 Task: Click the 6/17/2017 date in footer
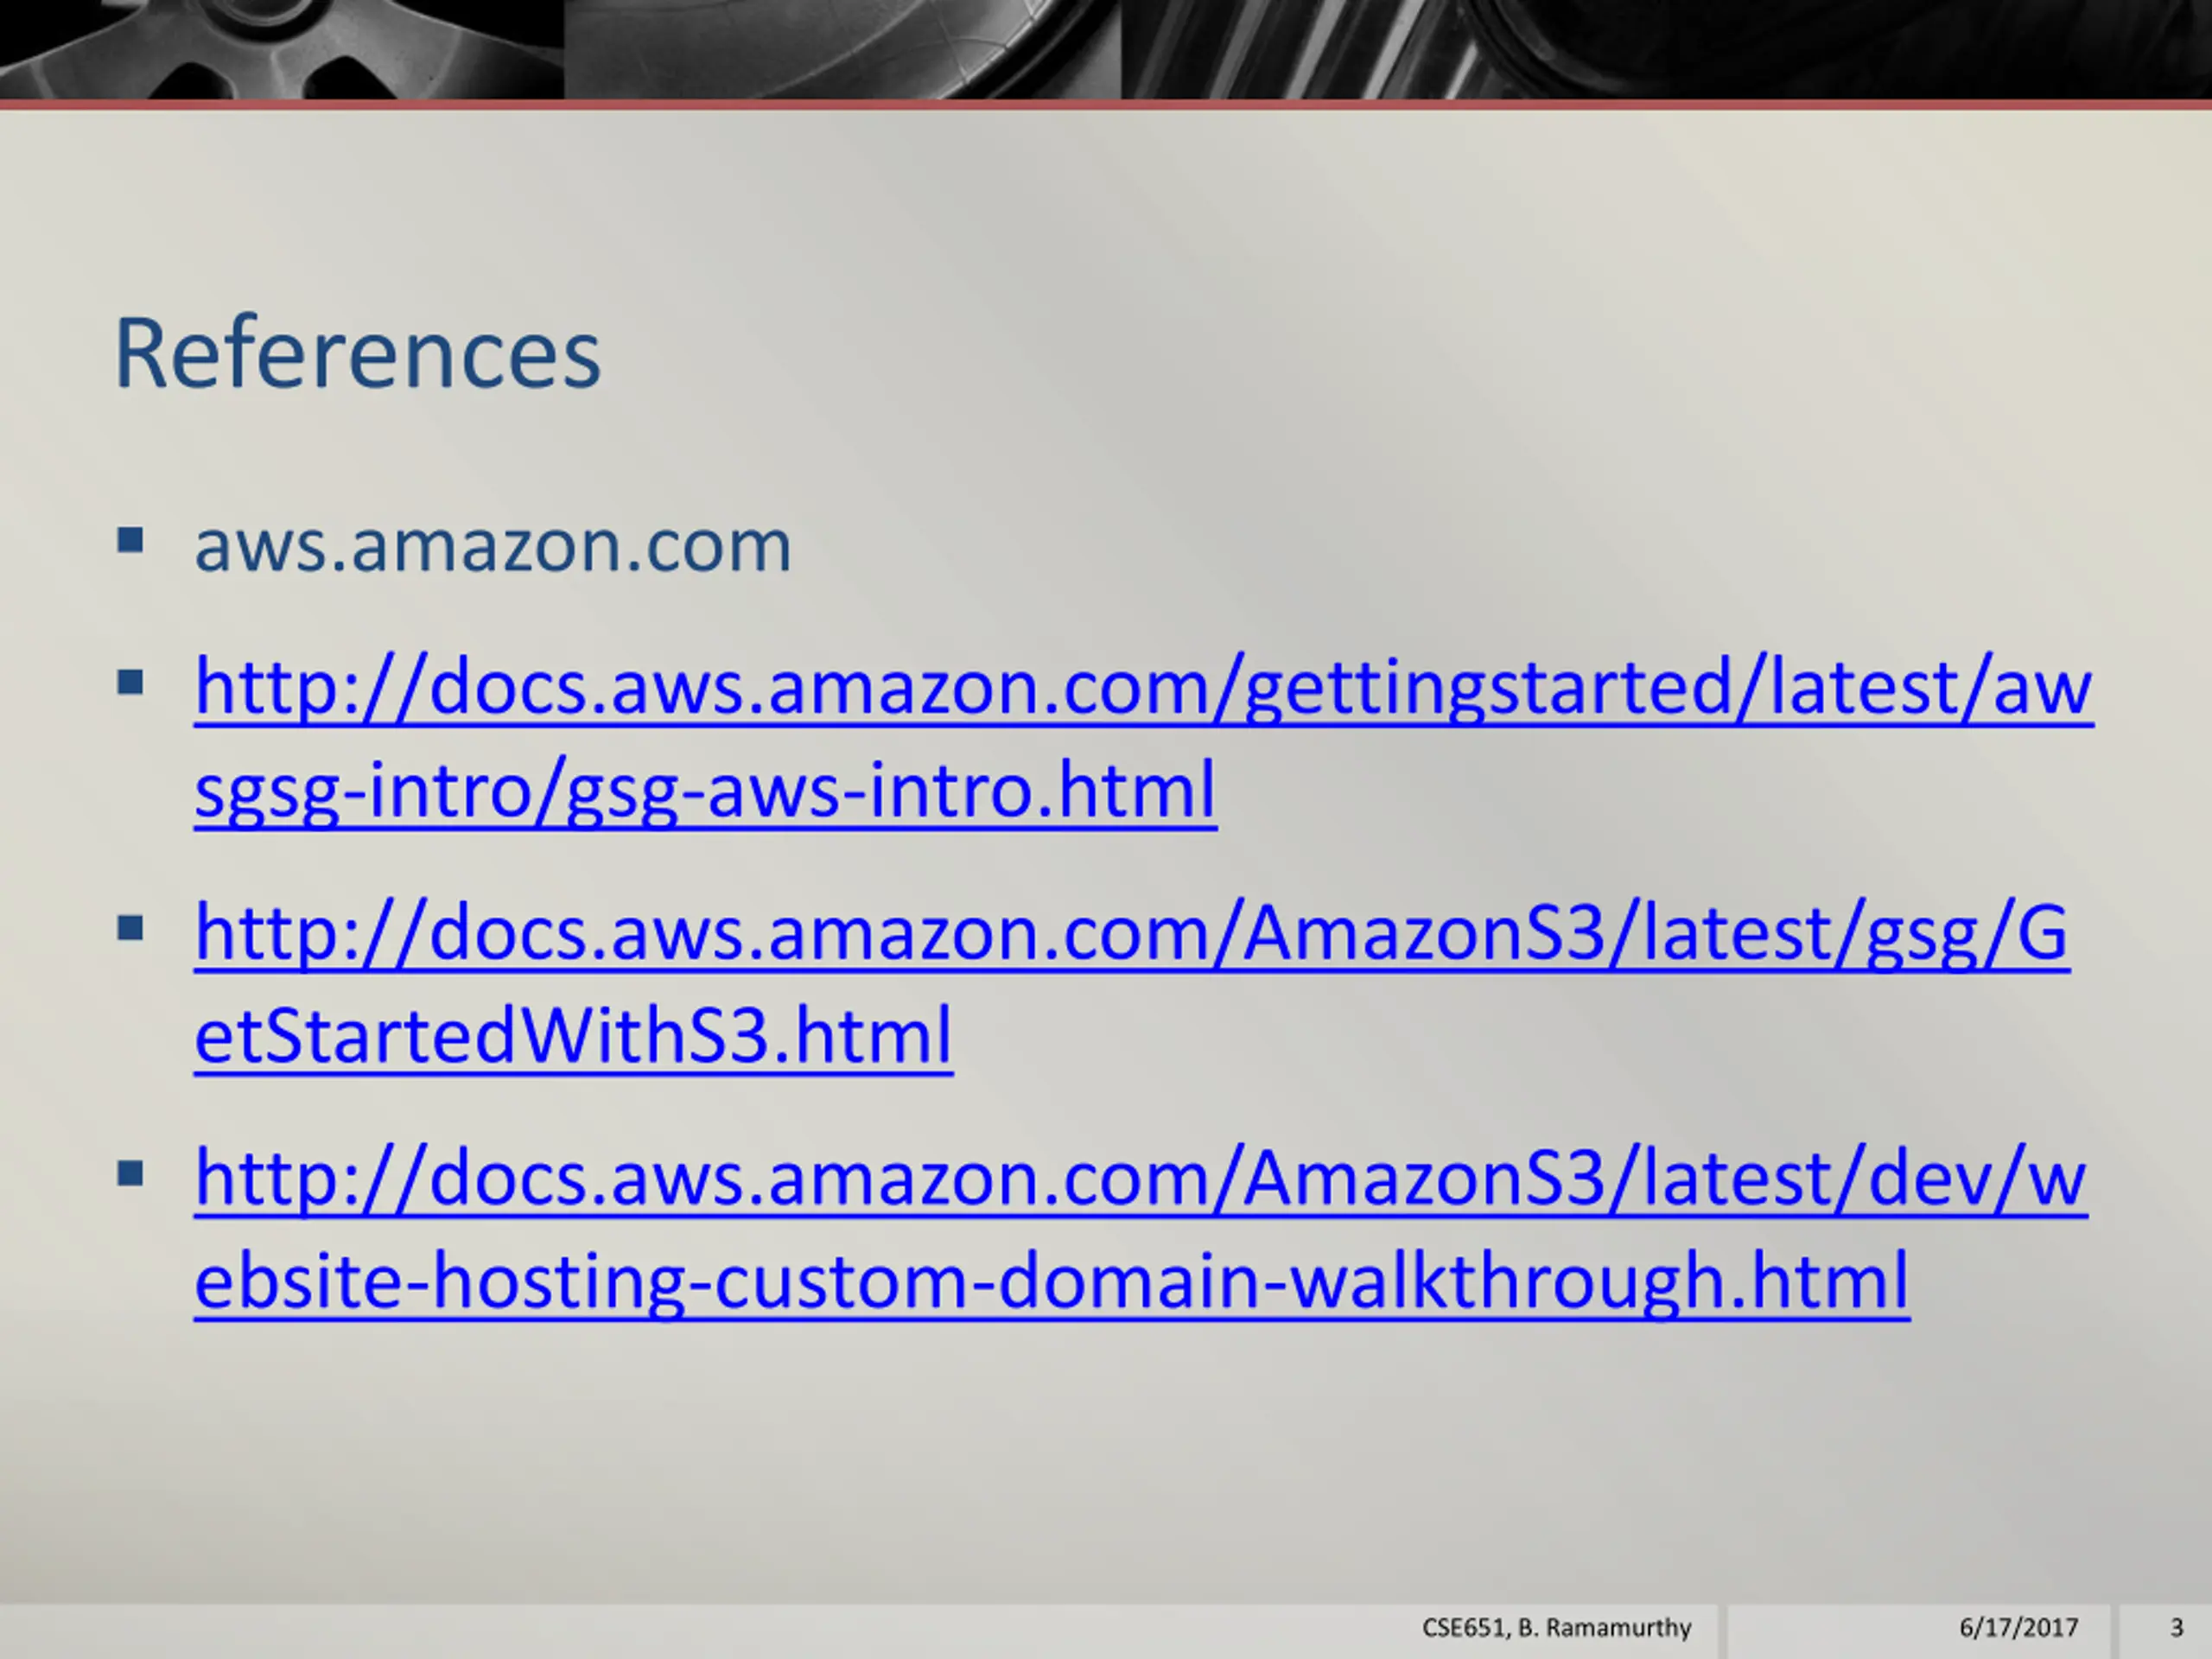click(x=2018, y=1629)
